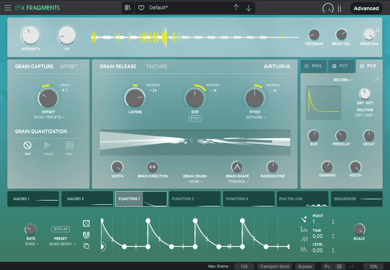Click the undo arrow in status bar
The width and height of the screenshot is (390, 270).
tap(327, 266)
